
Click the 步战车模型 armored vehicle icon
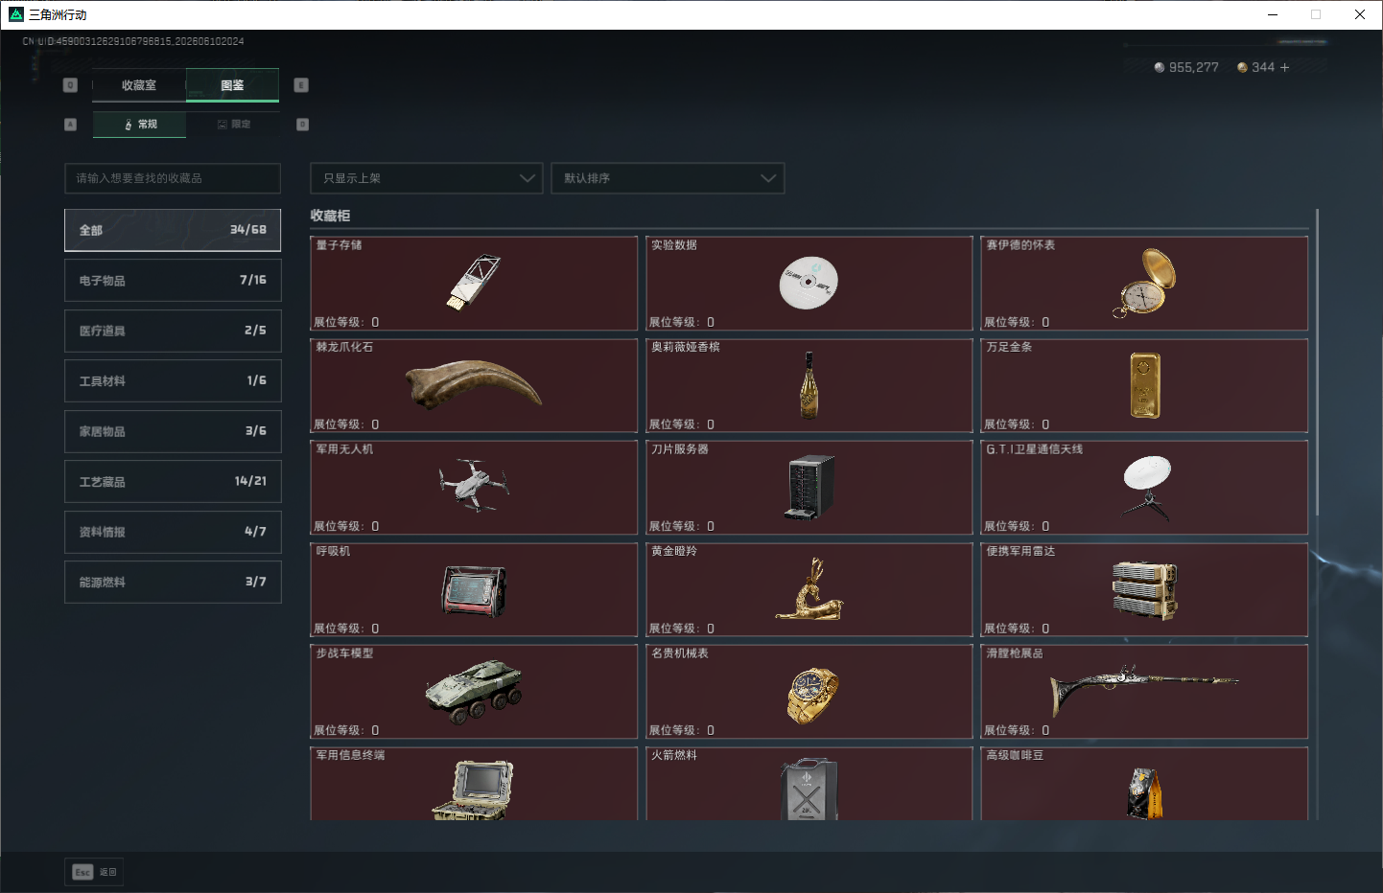point(474,691)
